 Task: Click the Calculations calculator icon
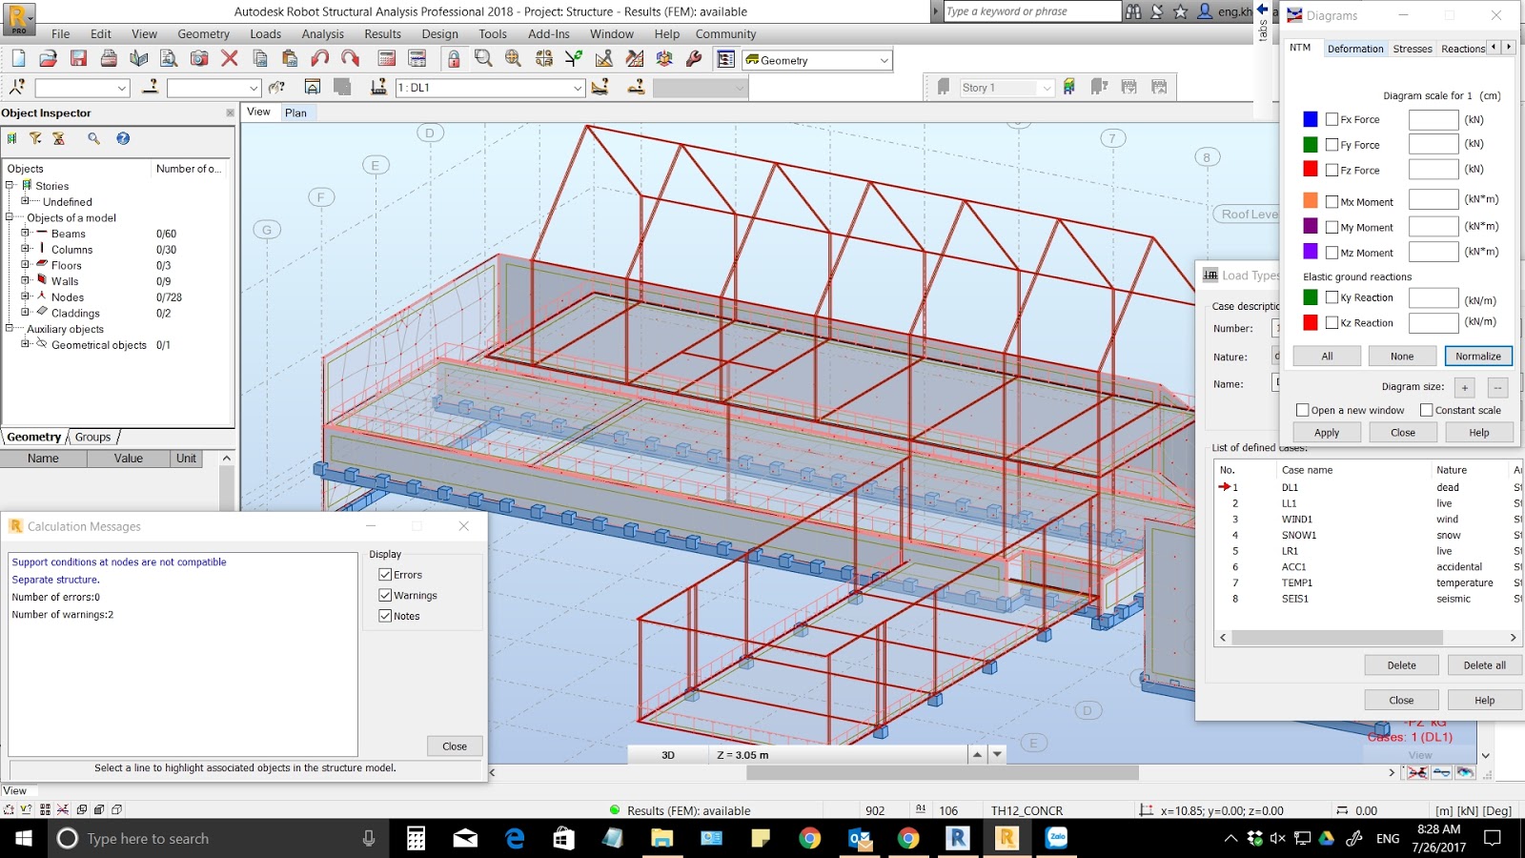coord(387,59)
